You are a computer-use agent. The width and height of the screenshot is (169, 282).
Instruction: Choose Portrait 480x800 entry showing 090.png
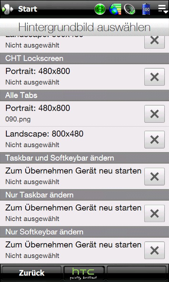(72, 114)
